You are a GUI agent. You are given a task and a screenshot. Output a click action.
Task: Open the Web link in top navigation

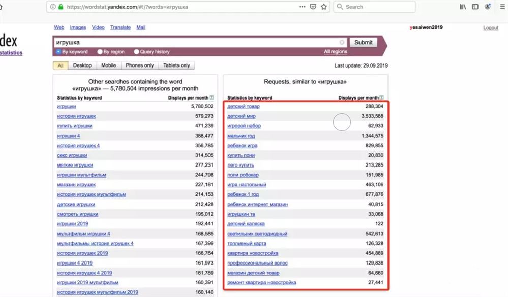pyautogui.click(x=59, y=27)
